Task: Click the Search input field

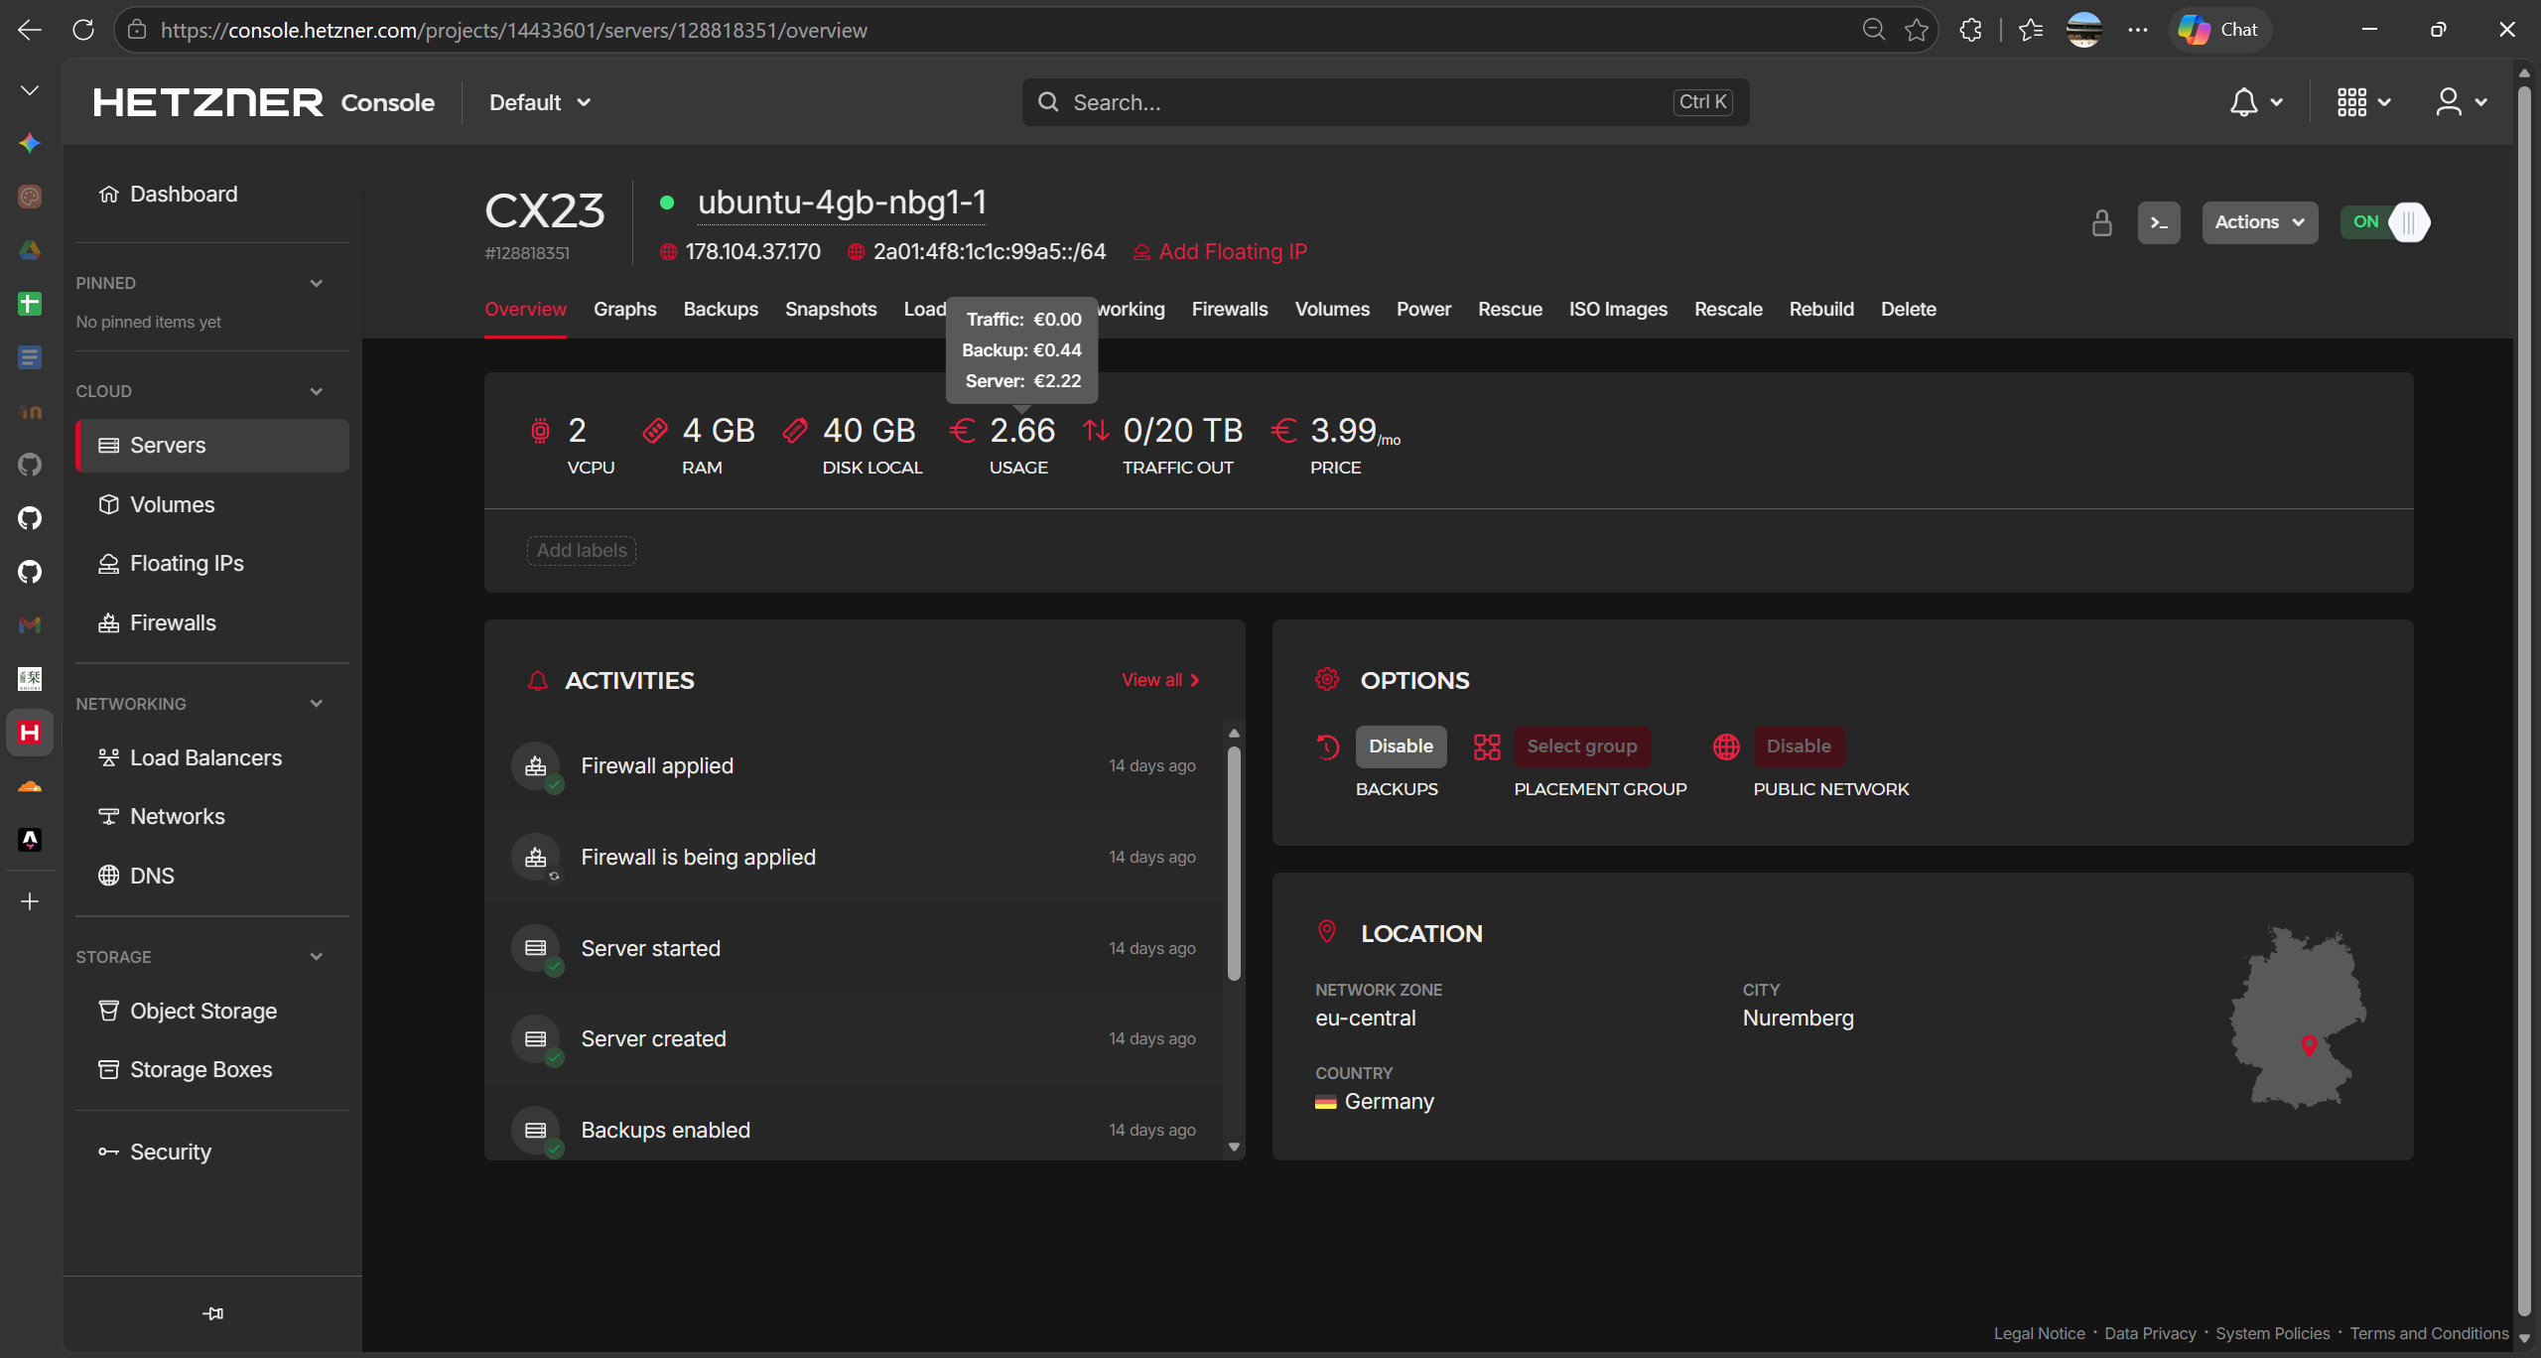Action: pos(1386,102)
